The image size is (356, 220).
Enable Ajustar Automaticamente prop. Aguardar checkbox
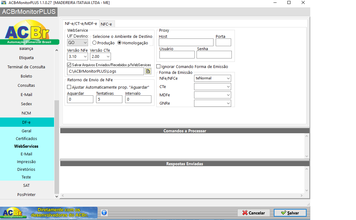pyautogui.click(x=69, y=87)
